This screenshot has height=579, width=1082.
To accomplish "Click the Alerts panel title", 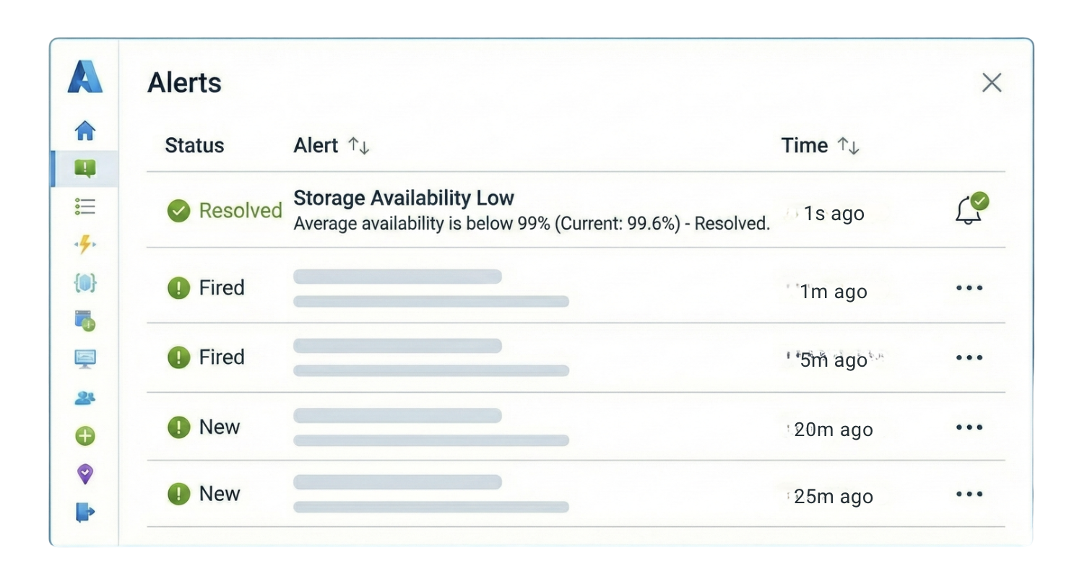I will point(184,82).
